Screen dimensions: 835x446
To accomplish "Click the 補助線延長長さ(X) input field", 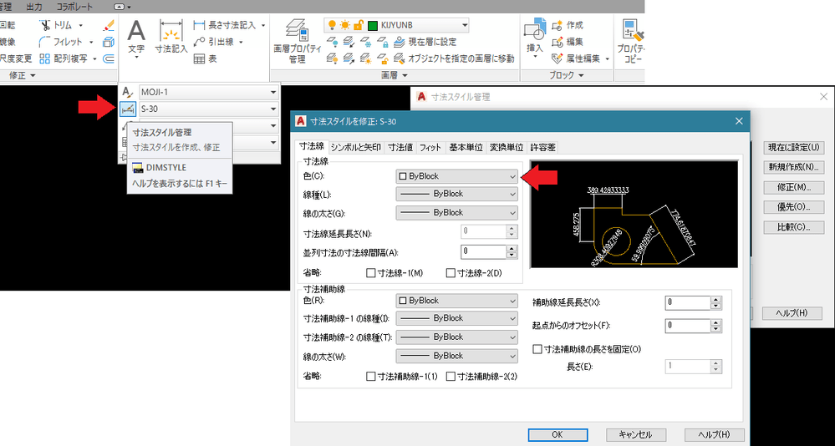I will 688,302.
